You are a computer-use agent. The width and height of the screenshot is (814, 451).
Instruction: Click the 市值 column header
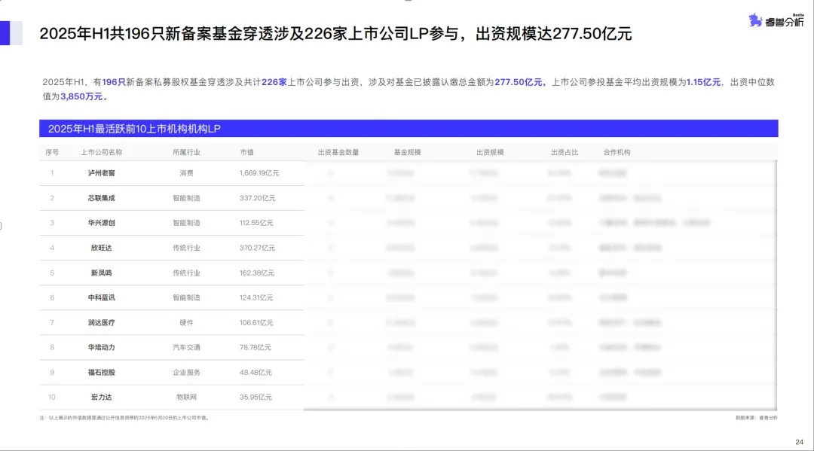[x=246, y=152]
